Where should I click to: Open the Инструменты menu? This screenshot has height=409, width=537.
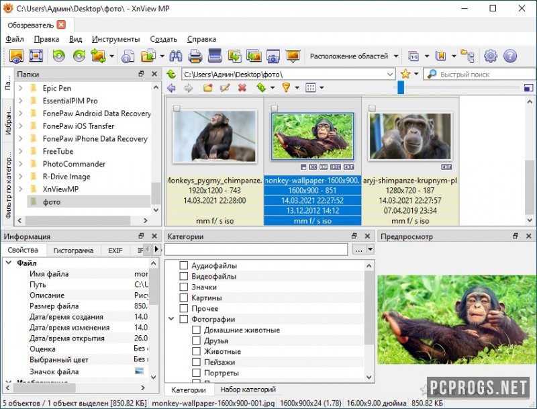[x=115, y=39]
